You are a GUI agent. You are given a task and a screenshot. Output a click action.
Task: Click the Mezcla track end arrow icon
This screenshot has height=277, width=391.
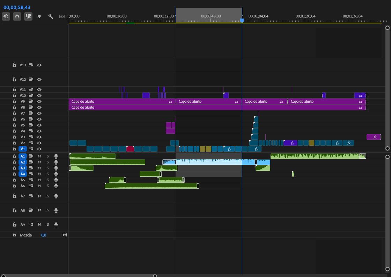65,235
